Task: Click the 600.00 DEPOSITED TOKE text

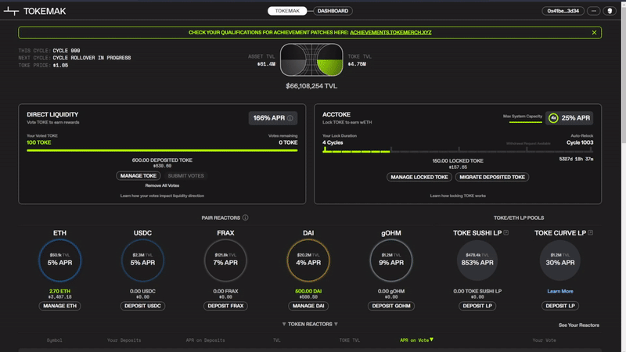Action: tap(162, 160)
